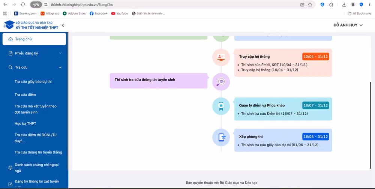
Task: Open Học bạ THPT
Action: 25,123
